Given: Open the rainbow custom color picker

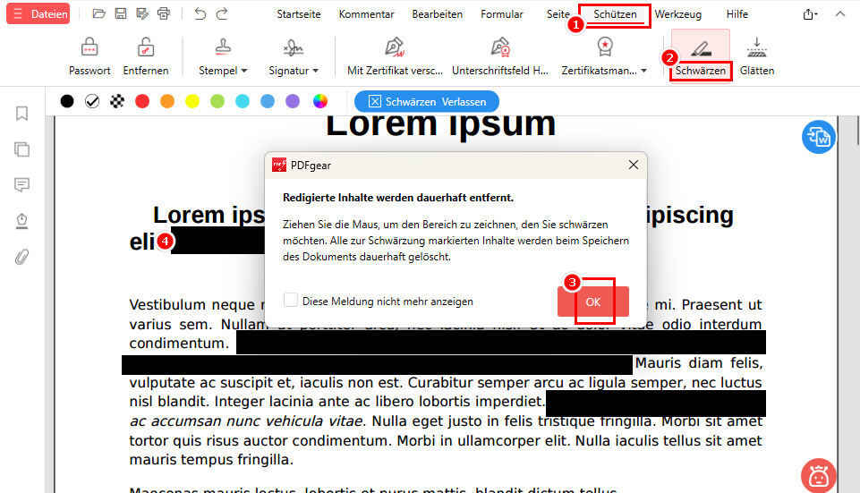Looking at the screenshot, I should pos(320,101).
